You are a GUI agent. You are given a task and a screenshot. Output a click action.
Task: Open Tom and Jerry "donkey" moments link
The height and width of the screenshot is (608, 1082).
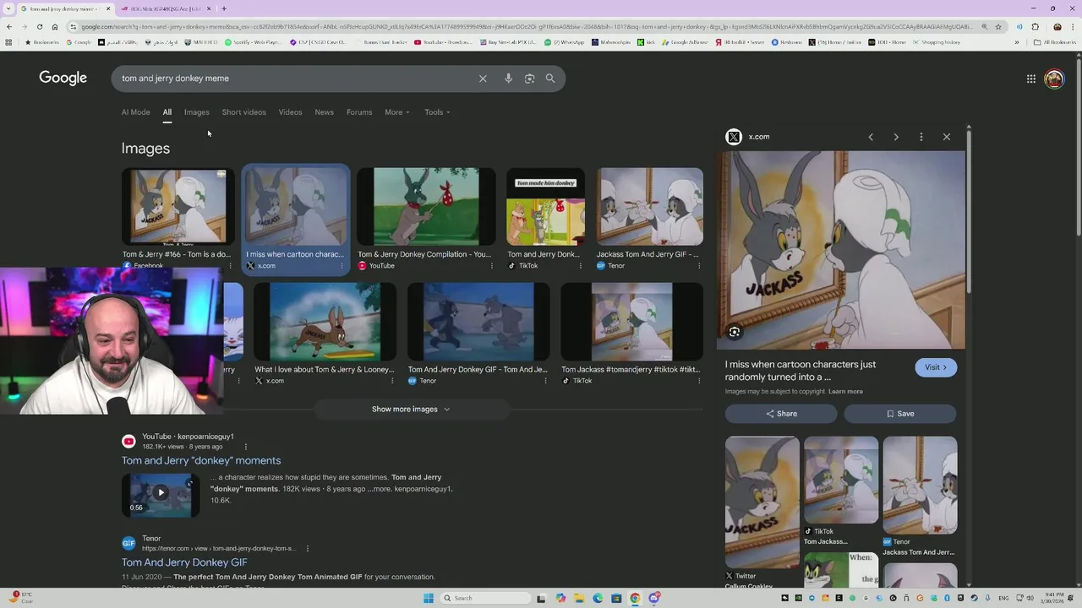click(201, 460)
